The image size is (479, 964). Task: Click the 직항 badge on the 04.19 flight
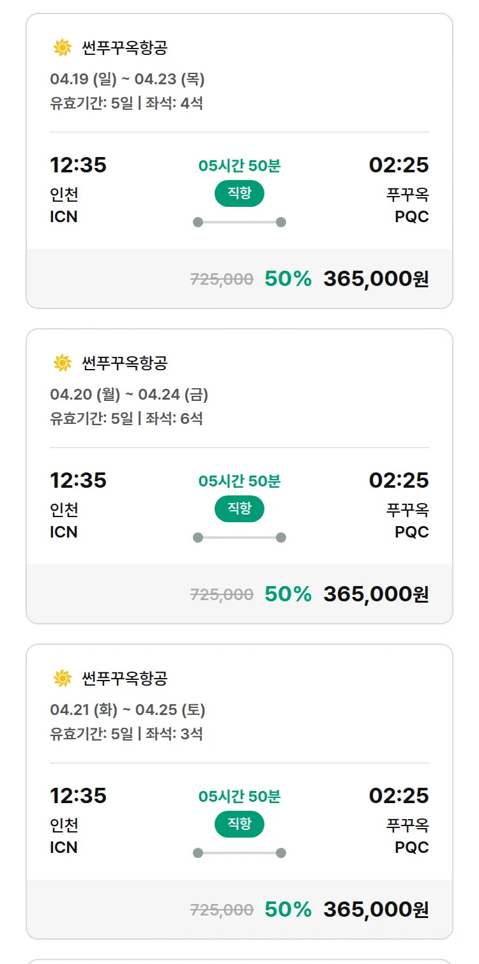240,193
